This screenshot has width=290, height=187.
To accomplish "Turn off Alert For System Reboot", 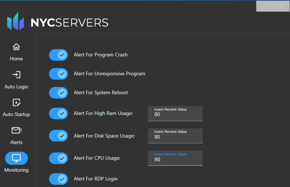I will [x=58, y=93].
